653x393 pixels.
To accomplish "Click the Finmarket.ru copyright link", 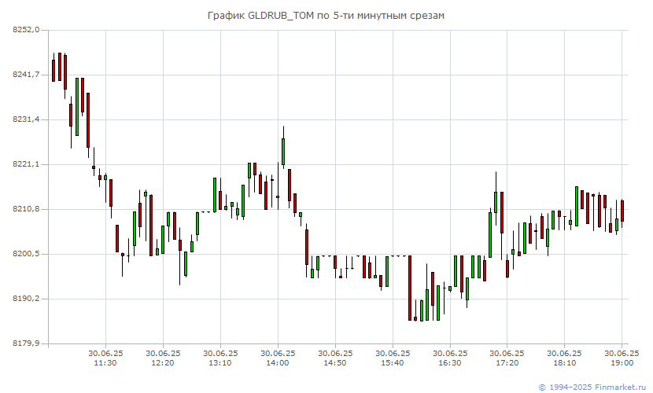I will coord(592,387).
